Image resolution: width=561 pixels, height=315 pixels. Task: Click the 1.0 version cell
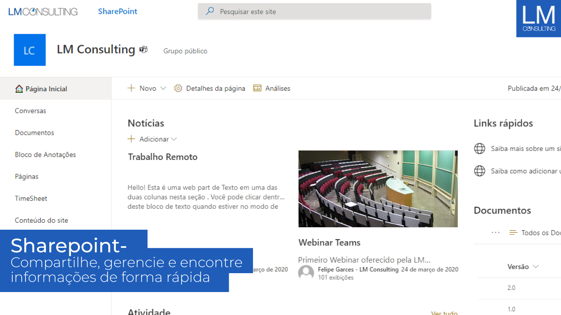(511, 309)
